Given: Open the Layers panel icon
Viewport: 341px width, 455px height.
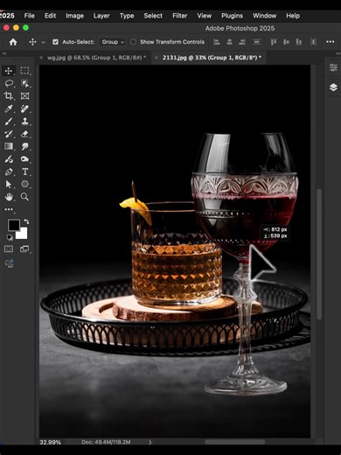Looking at the screenshot, I should [333, 87].
